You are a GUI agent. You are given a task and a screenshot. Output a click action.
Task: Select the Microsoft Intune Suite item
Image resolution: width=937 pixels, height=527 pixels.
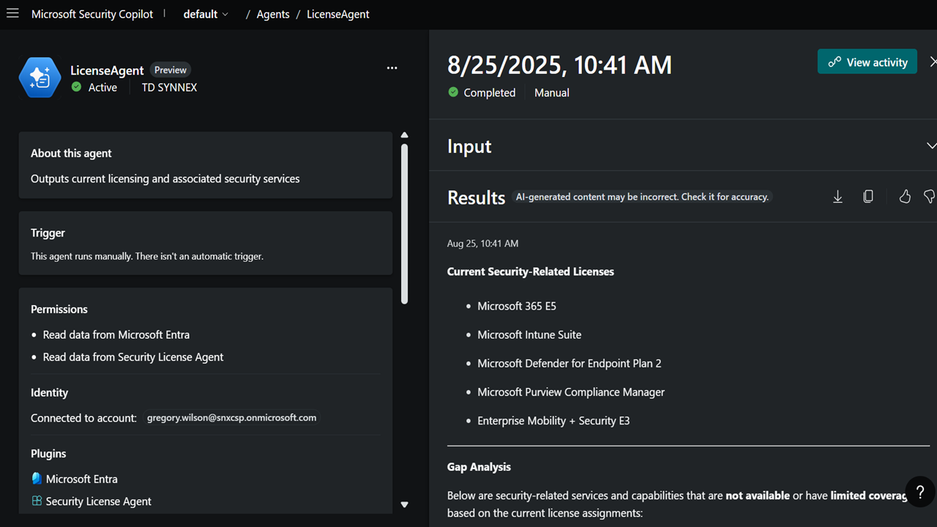529,334
